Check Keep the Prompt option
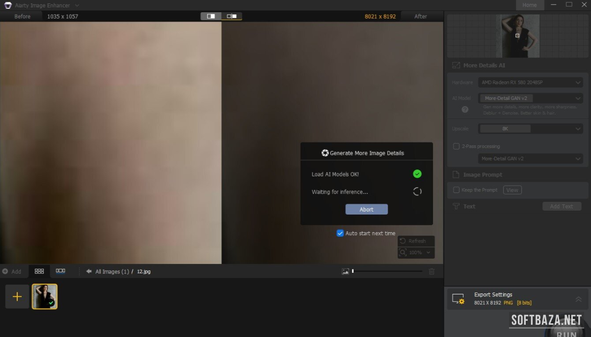 457,190
